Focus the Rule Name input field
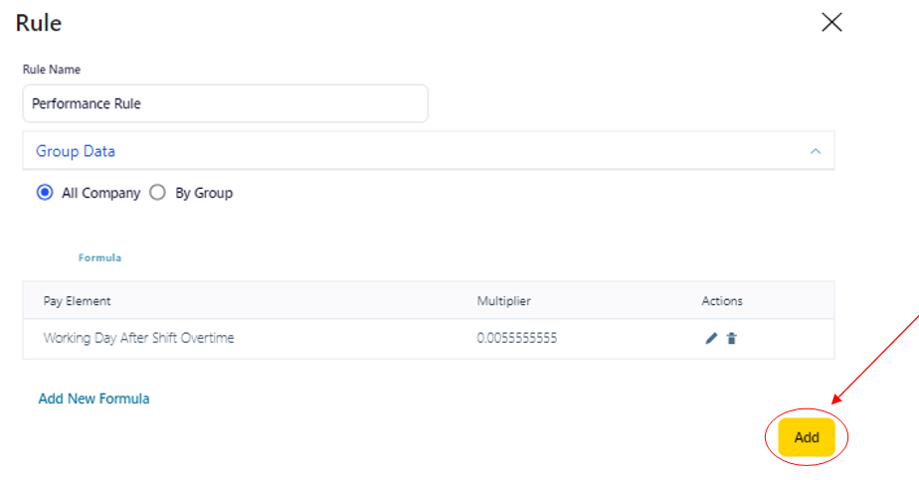Screen dimensions: 919x480 [225, 103]
